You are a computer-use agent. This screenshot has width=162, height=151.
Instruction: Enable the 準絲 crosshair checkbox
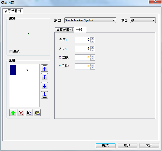pyautogui.click(x=11, y=51)
